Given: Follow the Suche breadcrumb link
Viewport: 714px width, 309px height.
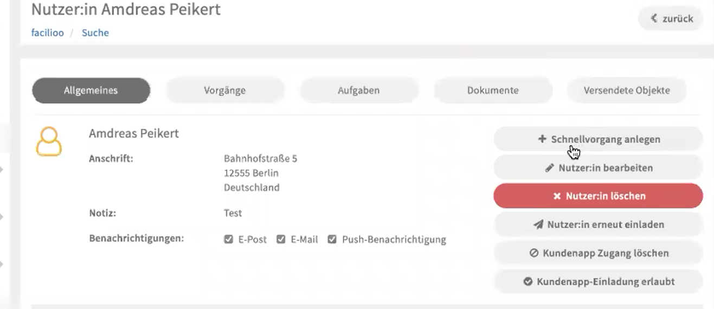Looking at the screenshot, I should pyautogui.click(x=95, y=33).
